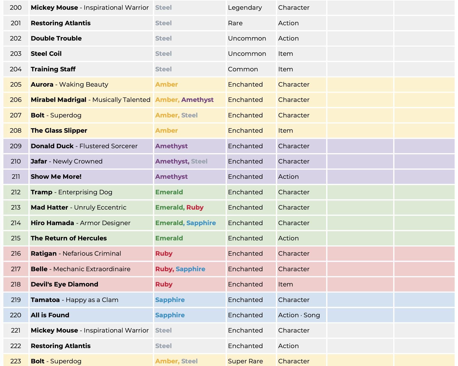Screen dimensions: 458x366
Task: Select 'Amber' ink in Aurora row
Action: (167, 85)
